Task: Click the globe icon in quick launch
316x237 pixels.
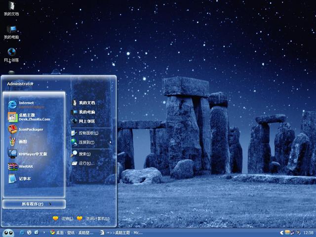Action: click(x=29, y=233)
